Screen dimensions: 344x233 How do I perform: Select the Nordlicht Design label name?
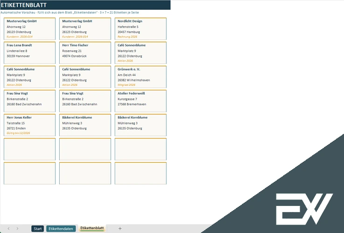click(130, 21)
